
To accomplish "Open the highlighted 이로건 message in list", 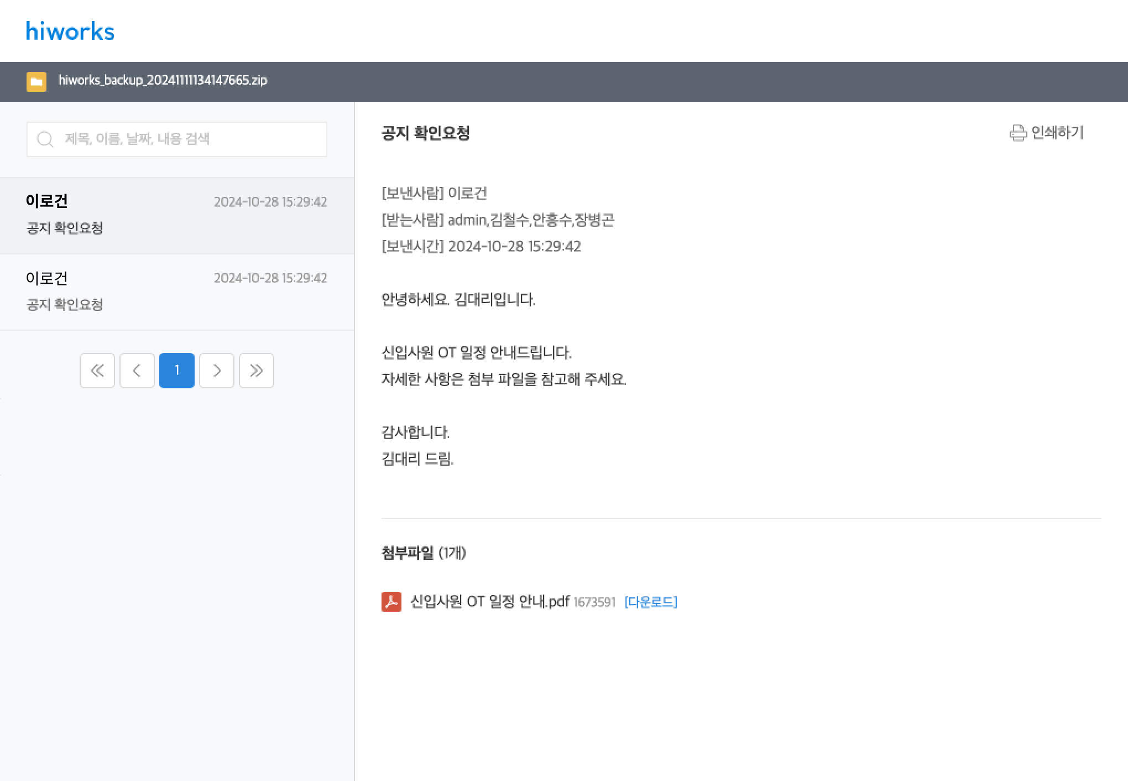I will coord(176,215).
